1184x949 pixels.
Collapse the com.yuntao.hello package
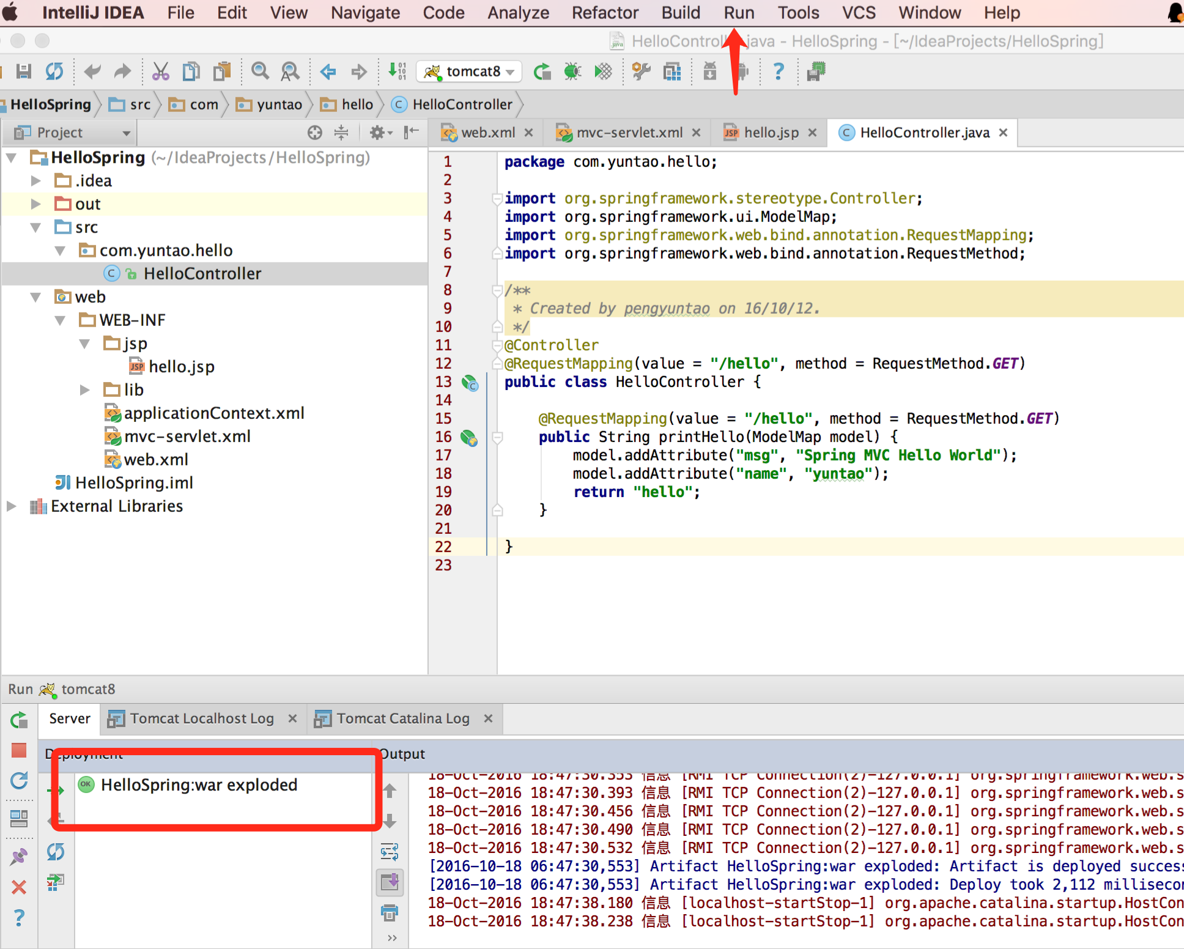60,251
